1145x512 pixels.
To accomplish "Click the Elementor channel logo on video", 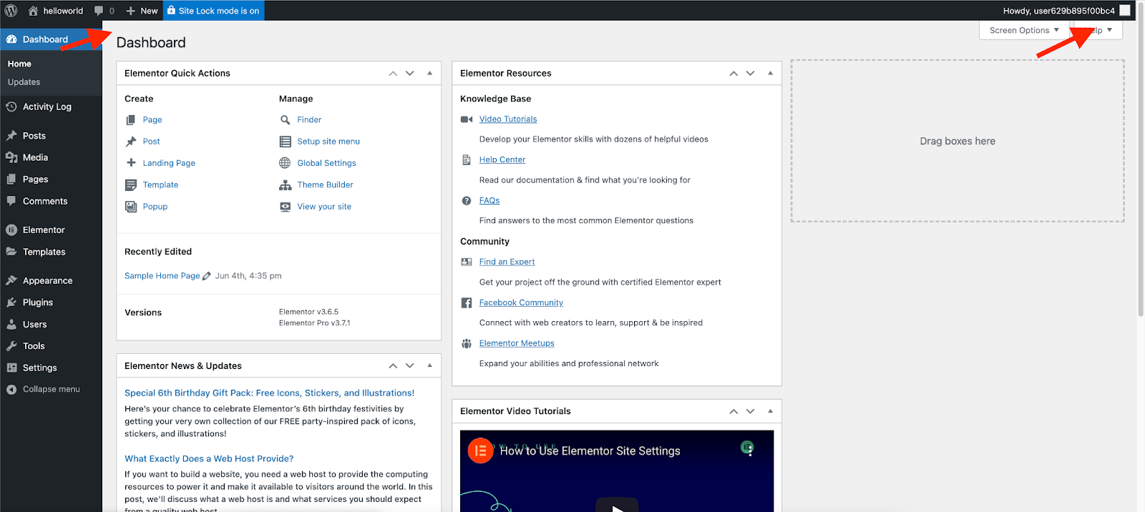I will [x=481, y=451].
